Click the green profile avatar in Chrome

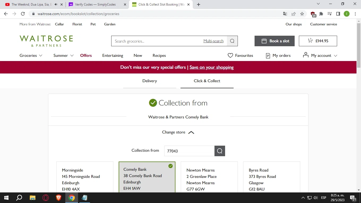tap(347, 14)
